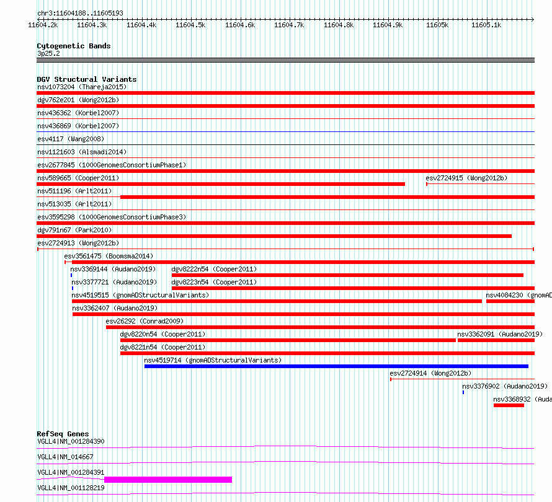The image size is (552, 502).
Task: Open VGLL4|NM_001284390 gene transcript
Action: point(71,441)
